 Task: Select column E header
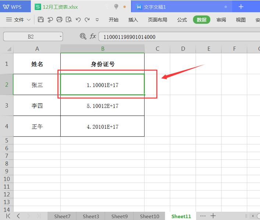pyautogui.click(x=209, y=49)
